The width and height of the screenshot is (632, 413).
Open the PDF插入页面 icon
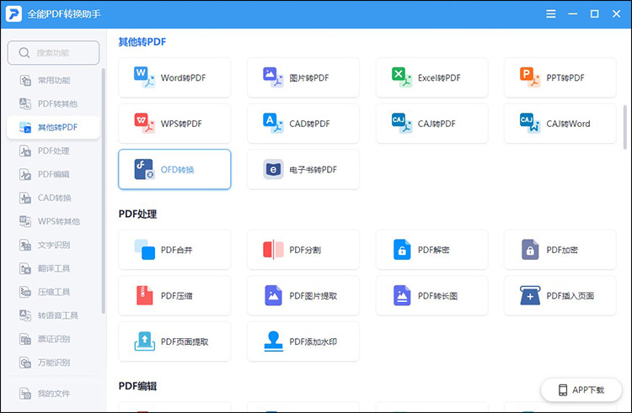point(530,295)
